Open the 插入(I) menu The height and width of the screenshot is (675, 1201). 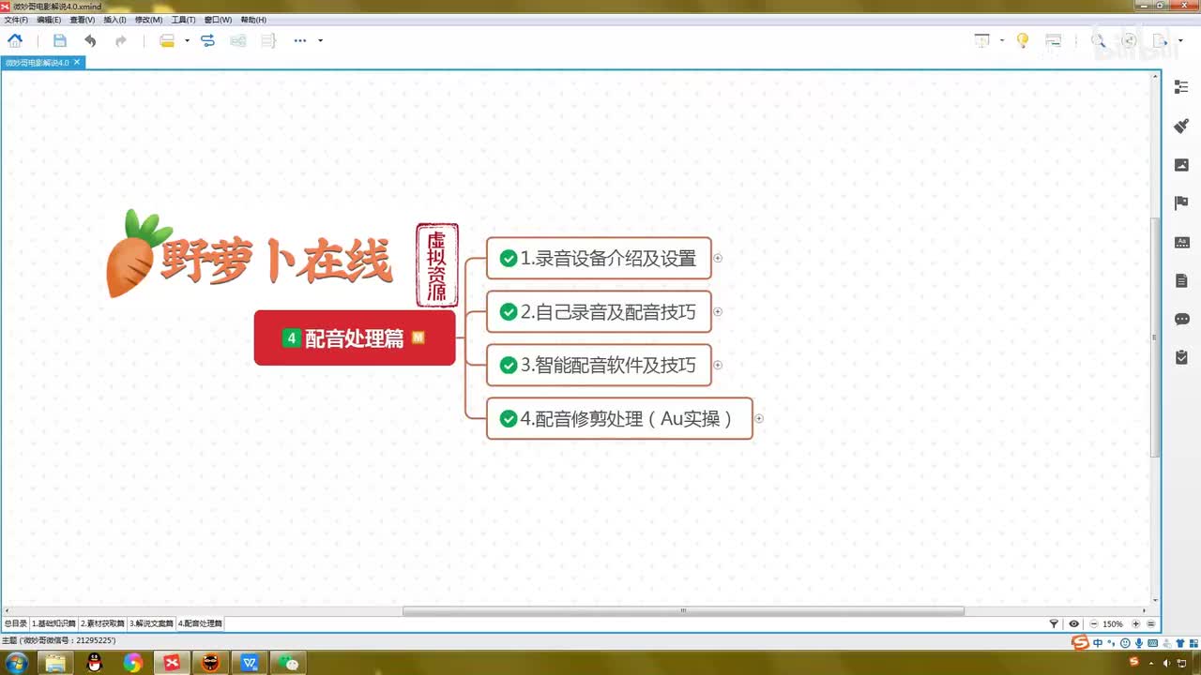[x=114, y=20]
